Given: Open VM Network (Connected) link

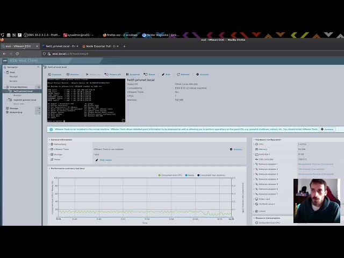Looking at the screenshot, I should click(x=311, y=169).
